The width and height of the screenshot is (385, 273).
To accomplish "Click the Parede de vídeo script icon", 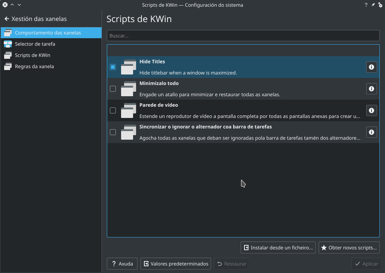I will click(129, 110).
